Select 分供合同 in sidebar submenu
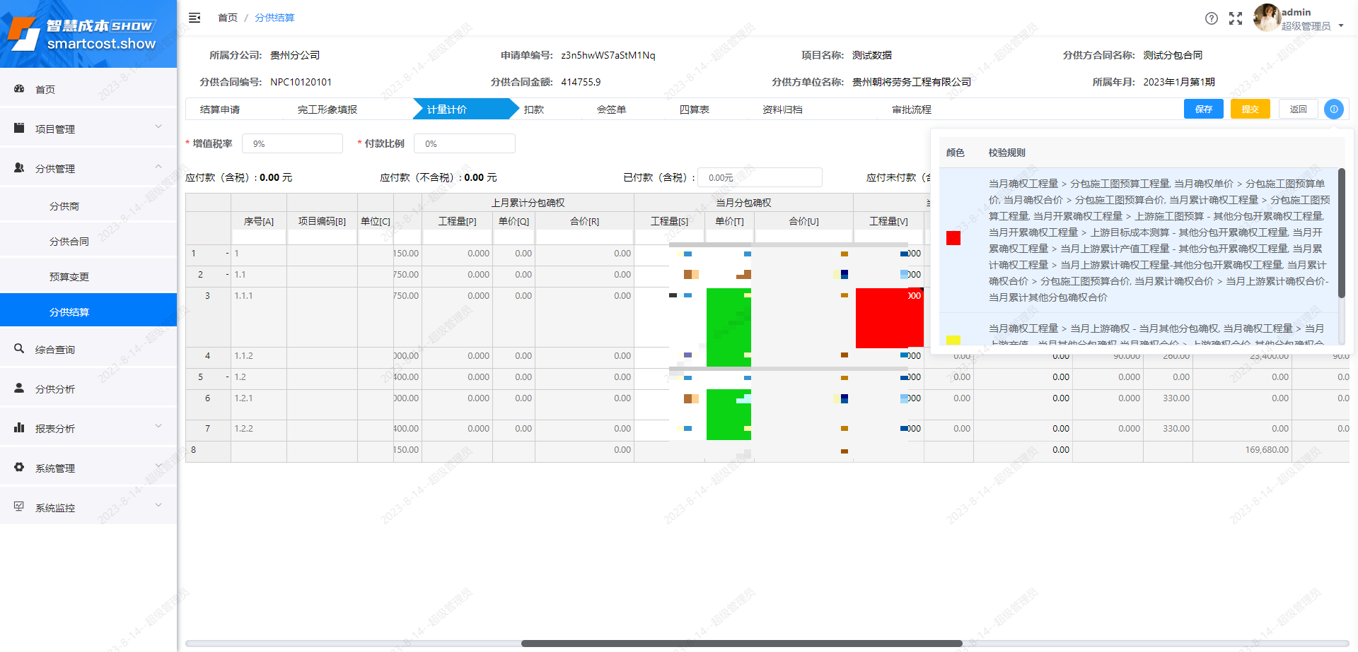 coord(69,242)
